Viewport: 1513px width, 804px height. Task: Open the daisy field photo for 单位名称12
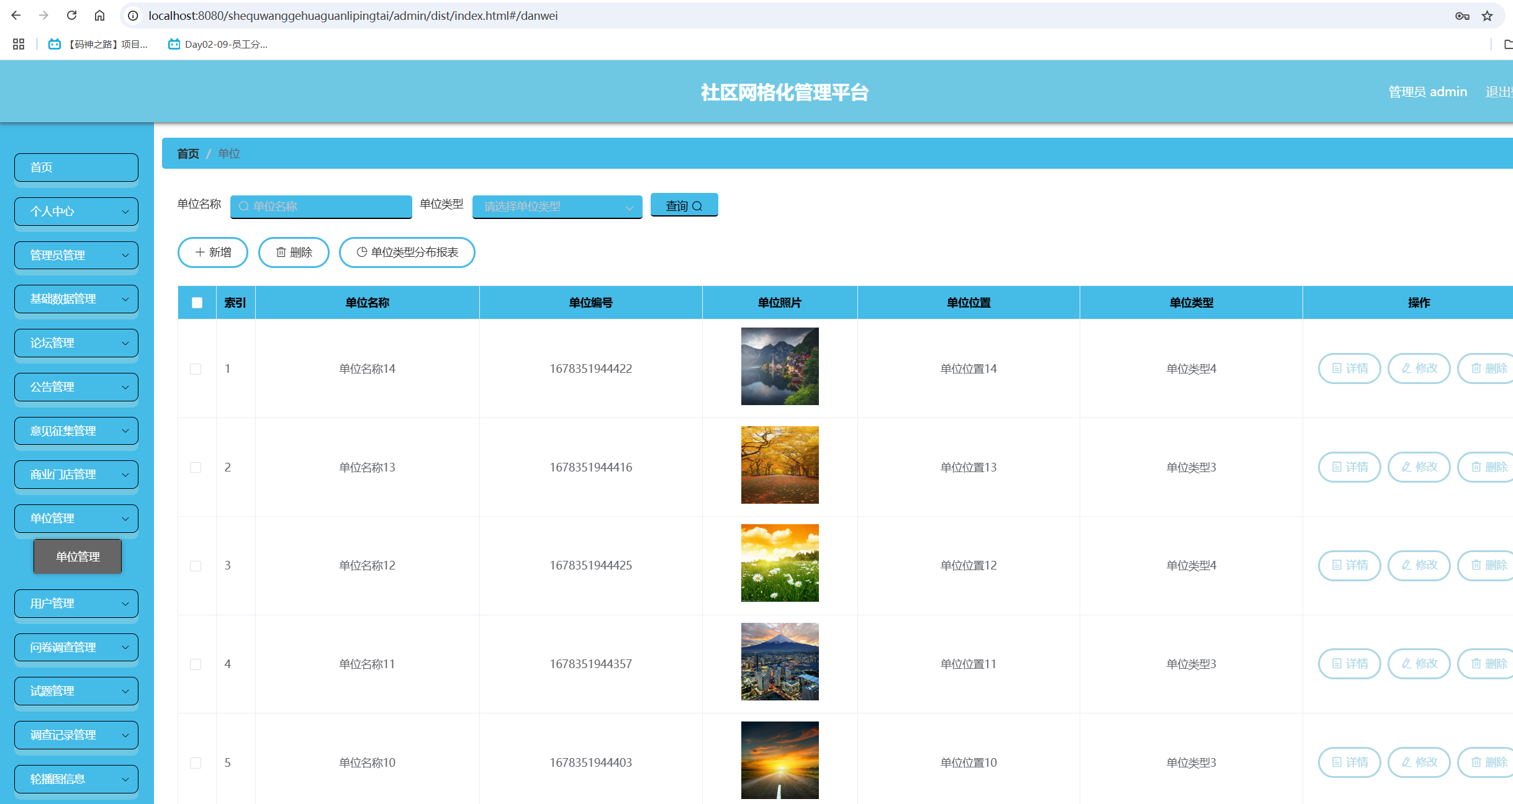coord(780,563)
